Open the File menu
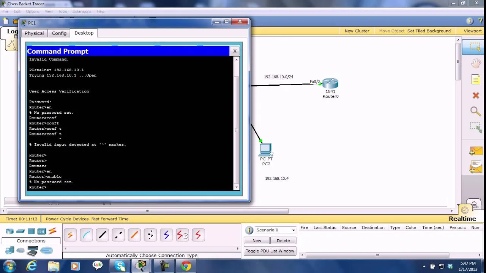This screenshot has height=273, width=486. [6, 11]
